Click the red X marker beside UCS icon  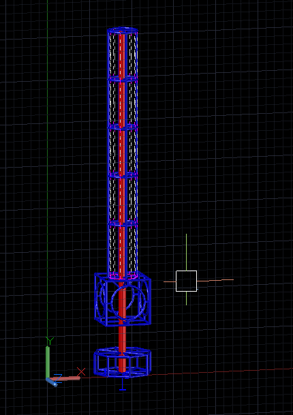81,371
